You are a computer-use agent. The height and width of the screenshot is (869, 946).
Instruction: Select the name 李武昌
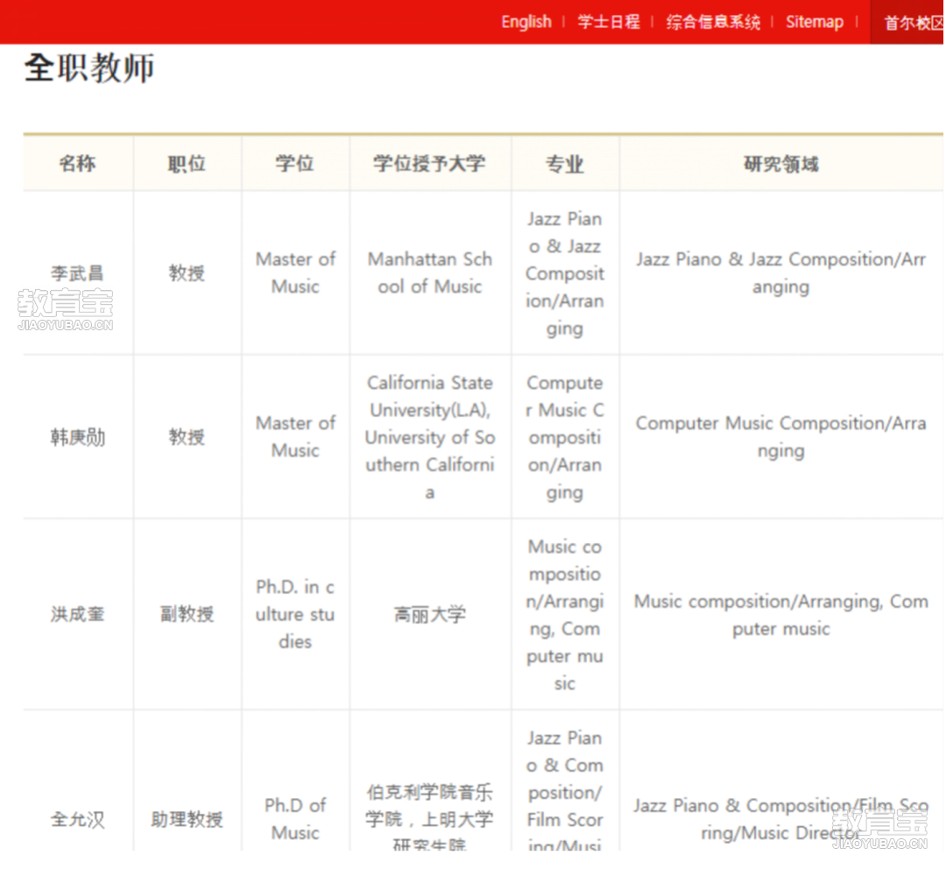click(x=78, y=273)
